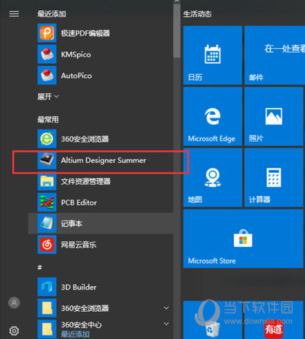Expand the 360安全浏览器 folder chevron
The height and width of the screenshot is (339, 305).
[166, 308]
